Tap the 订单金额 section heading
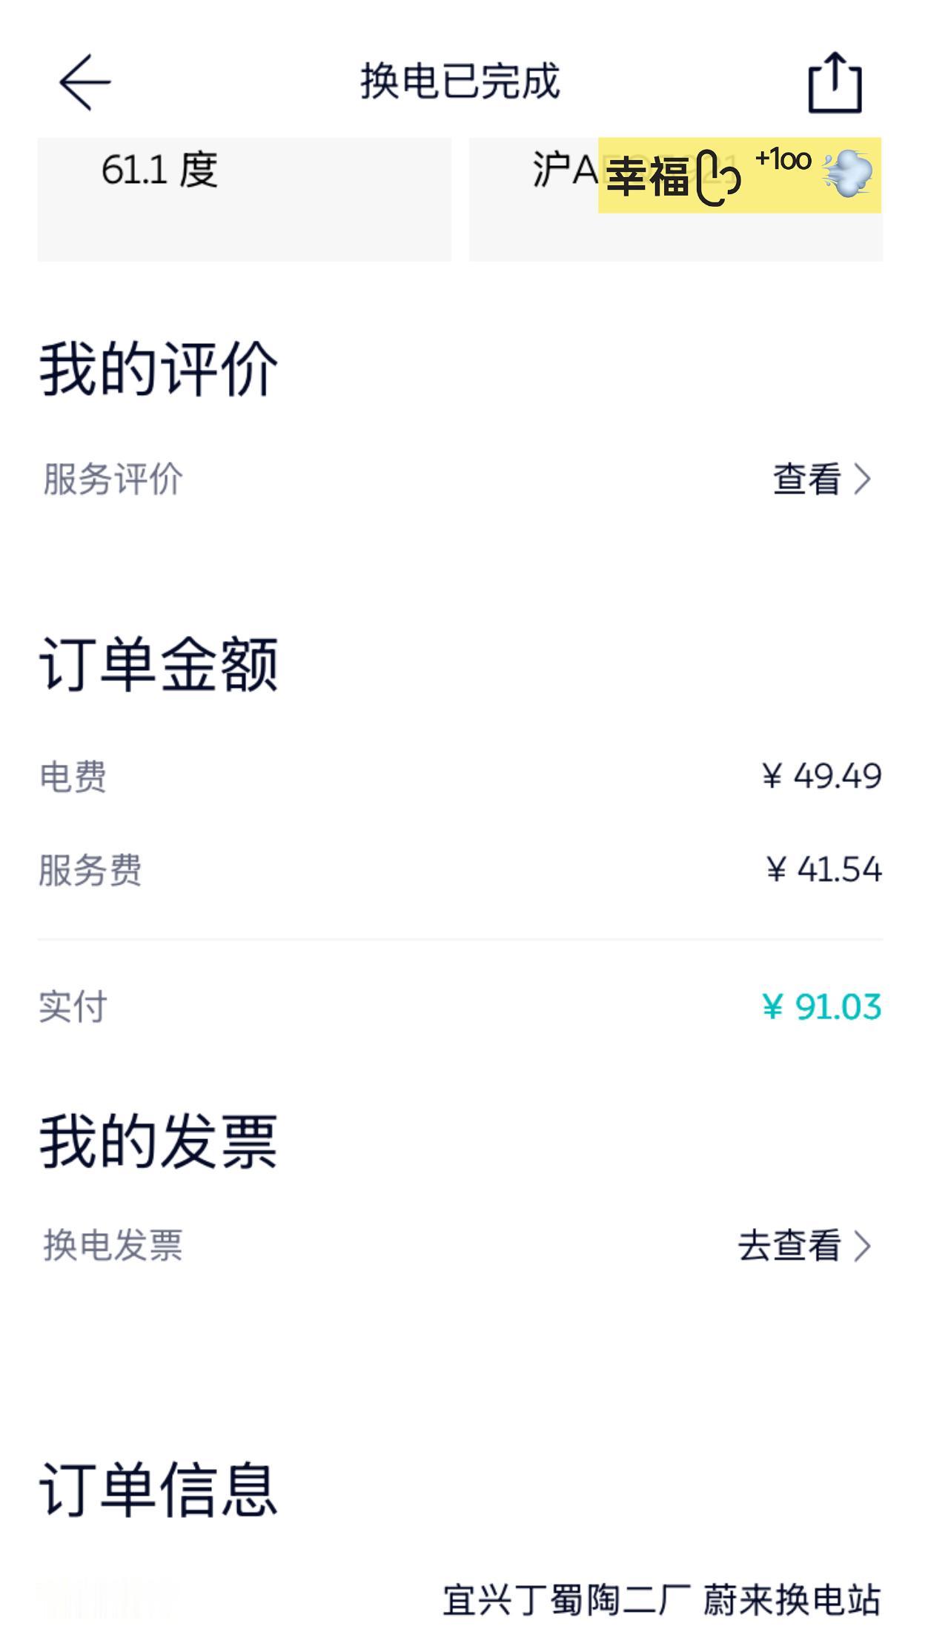Viewport: 928px width, 1649px height. point(159,664)
